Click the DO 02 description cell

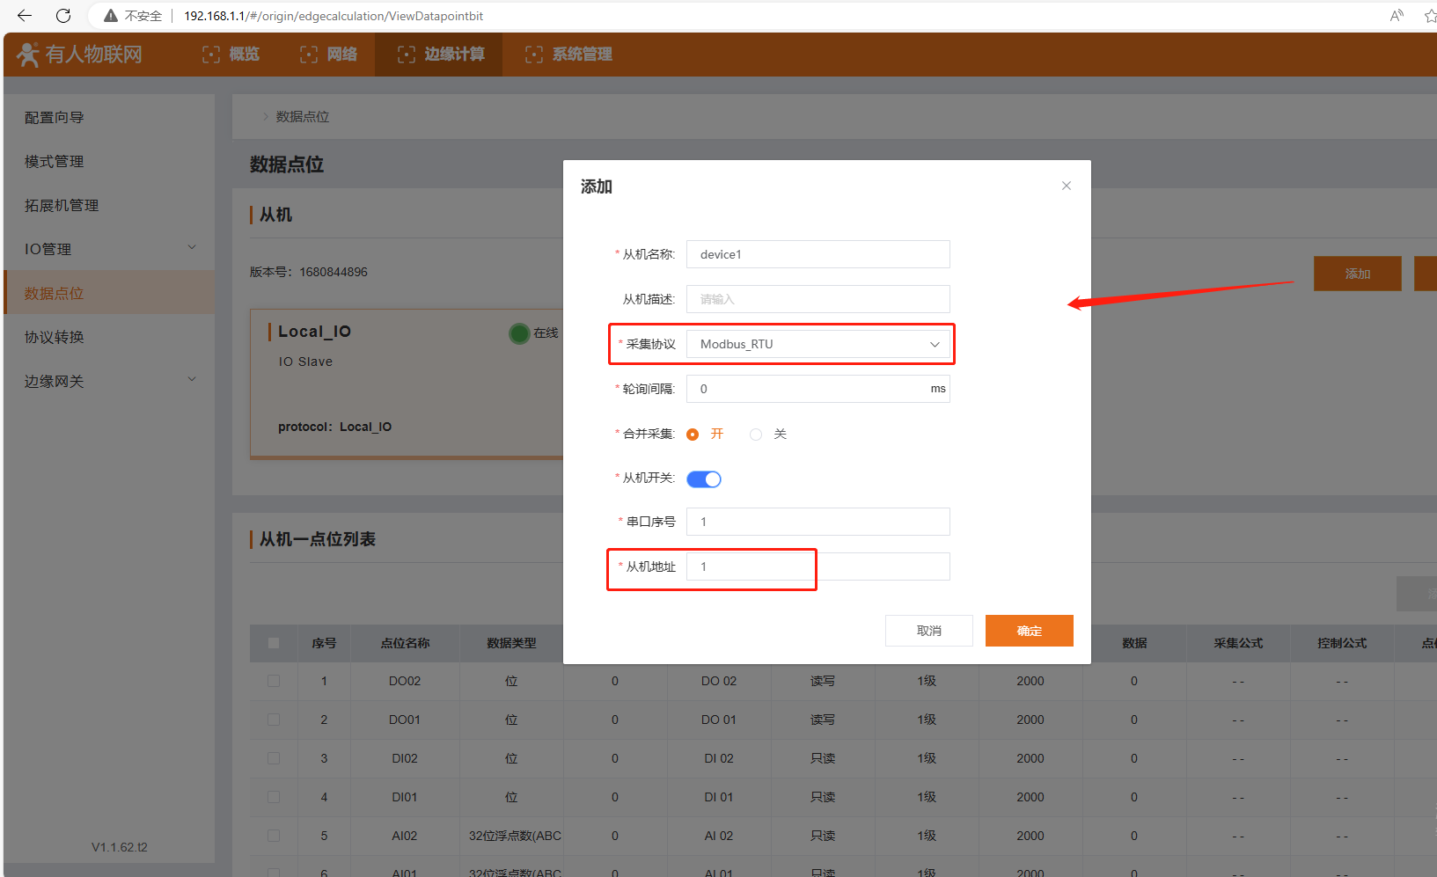[x=719, y=681]
